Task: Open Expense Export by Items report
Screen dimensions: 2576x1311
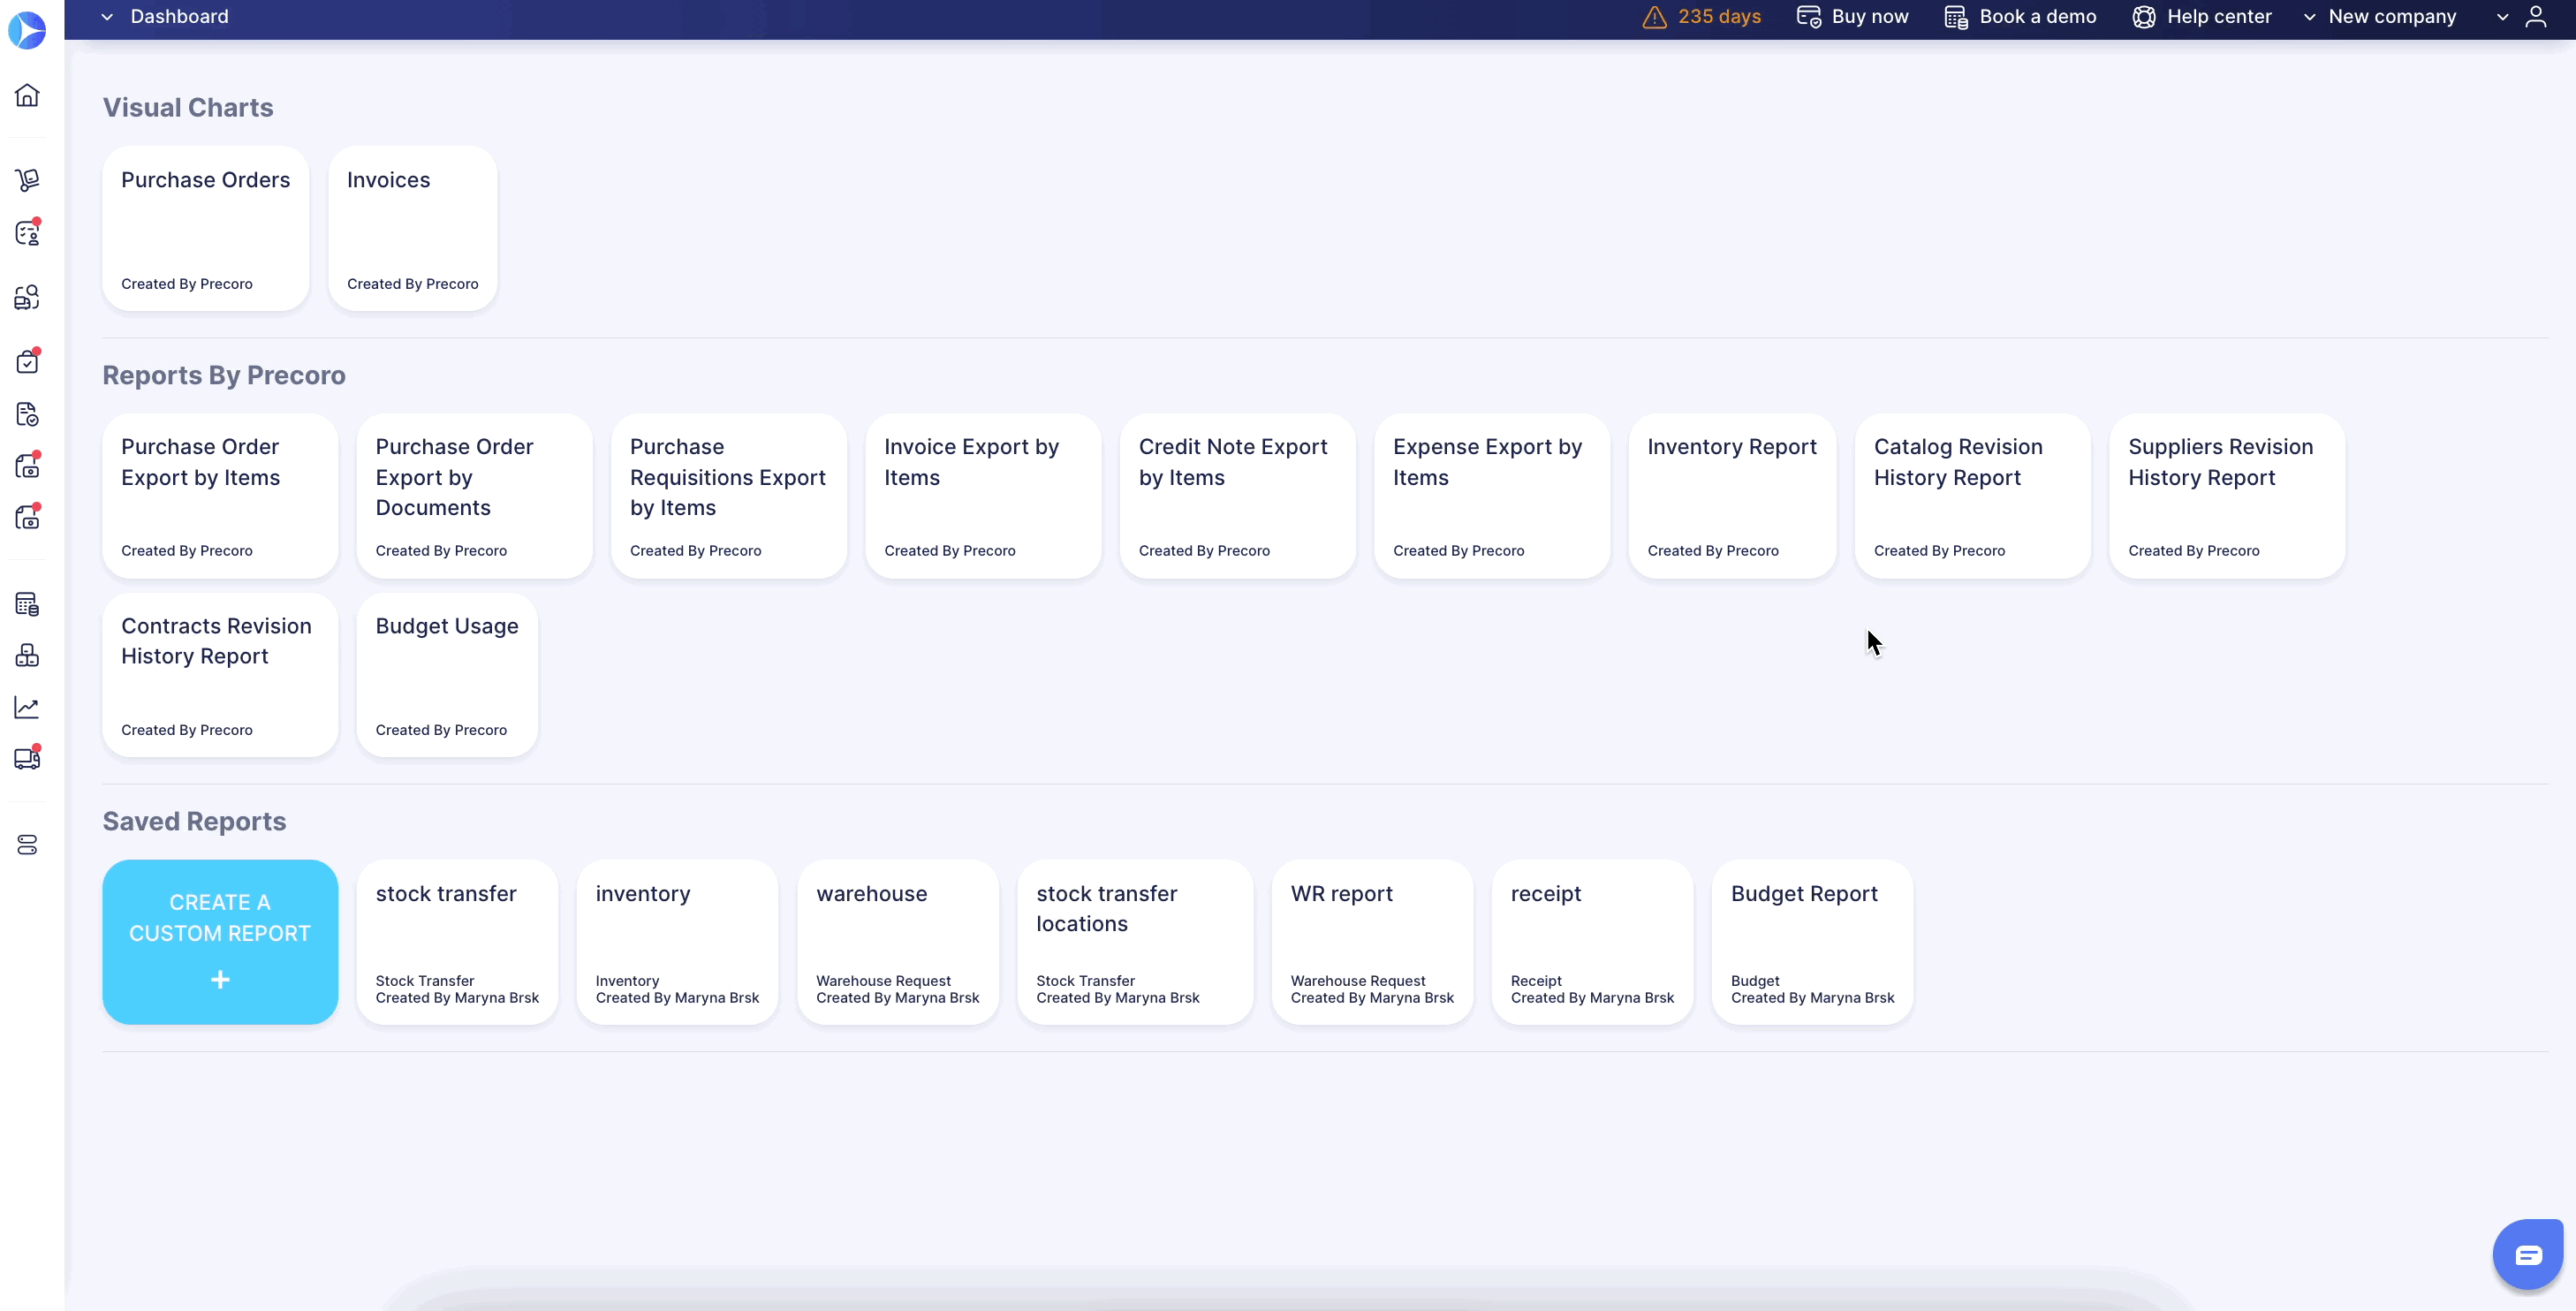Action: point(1492,496)
